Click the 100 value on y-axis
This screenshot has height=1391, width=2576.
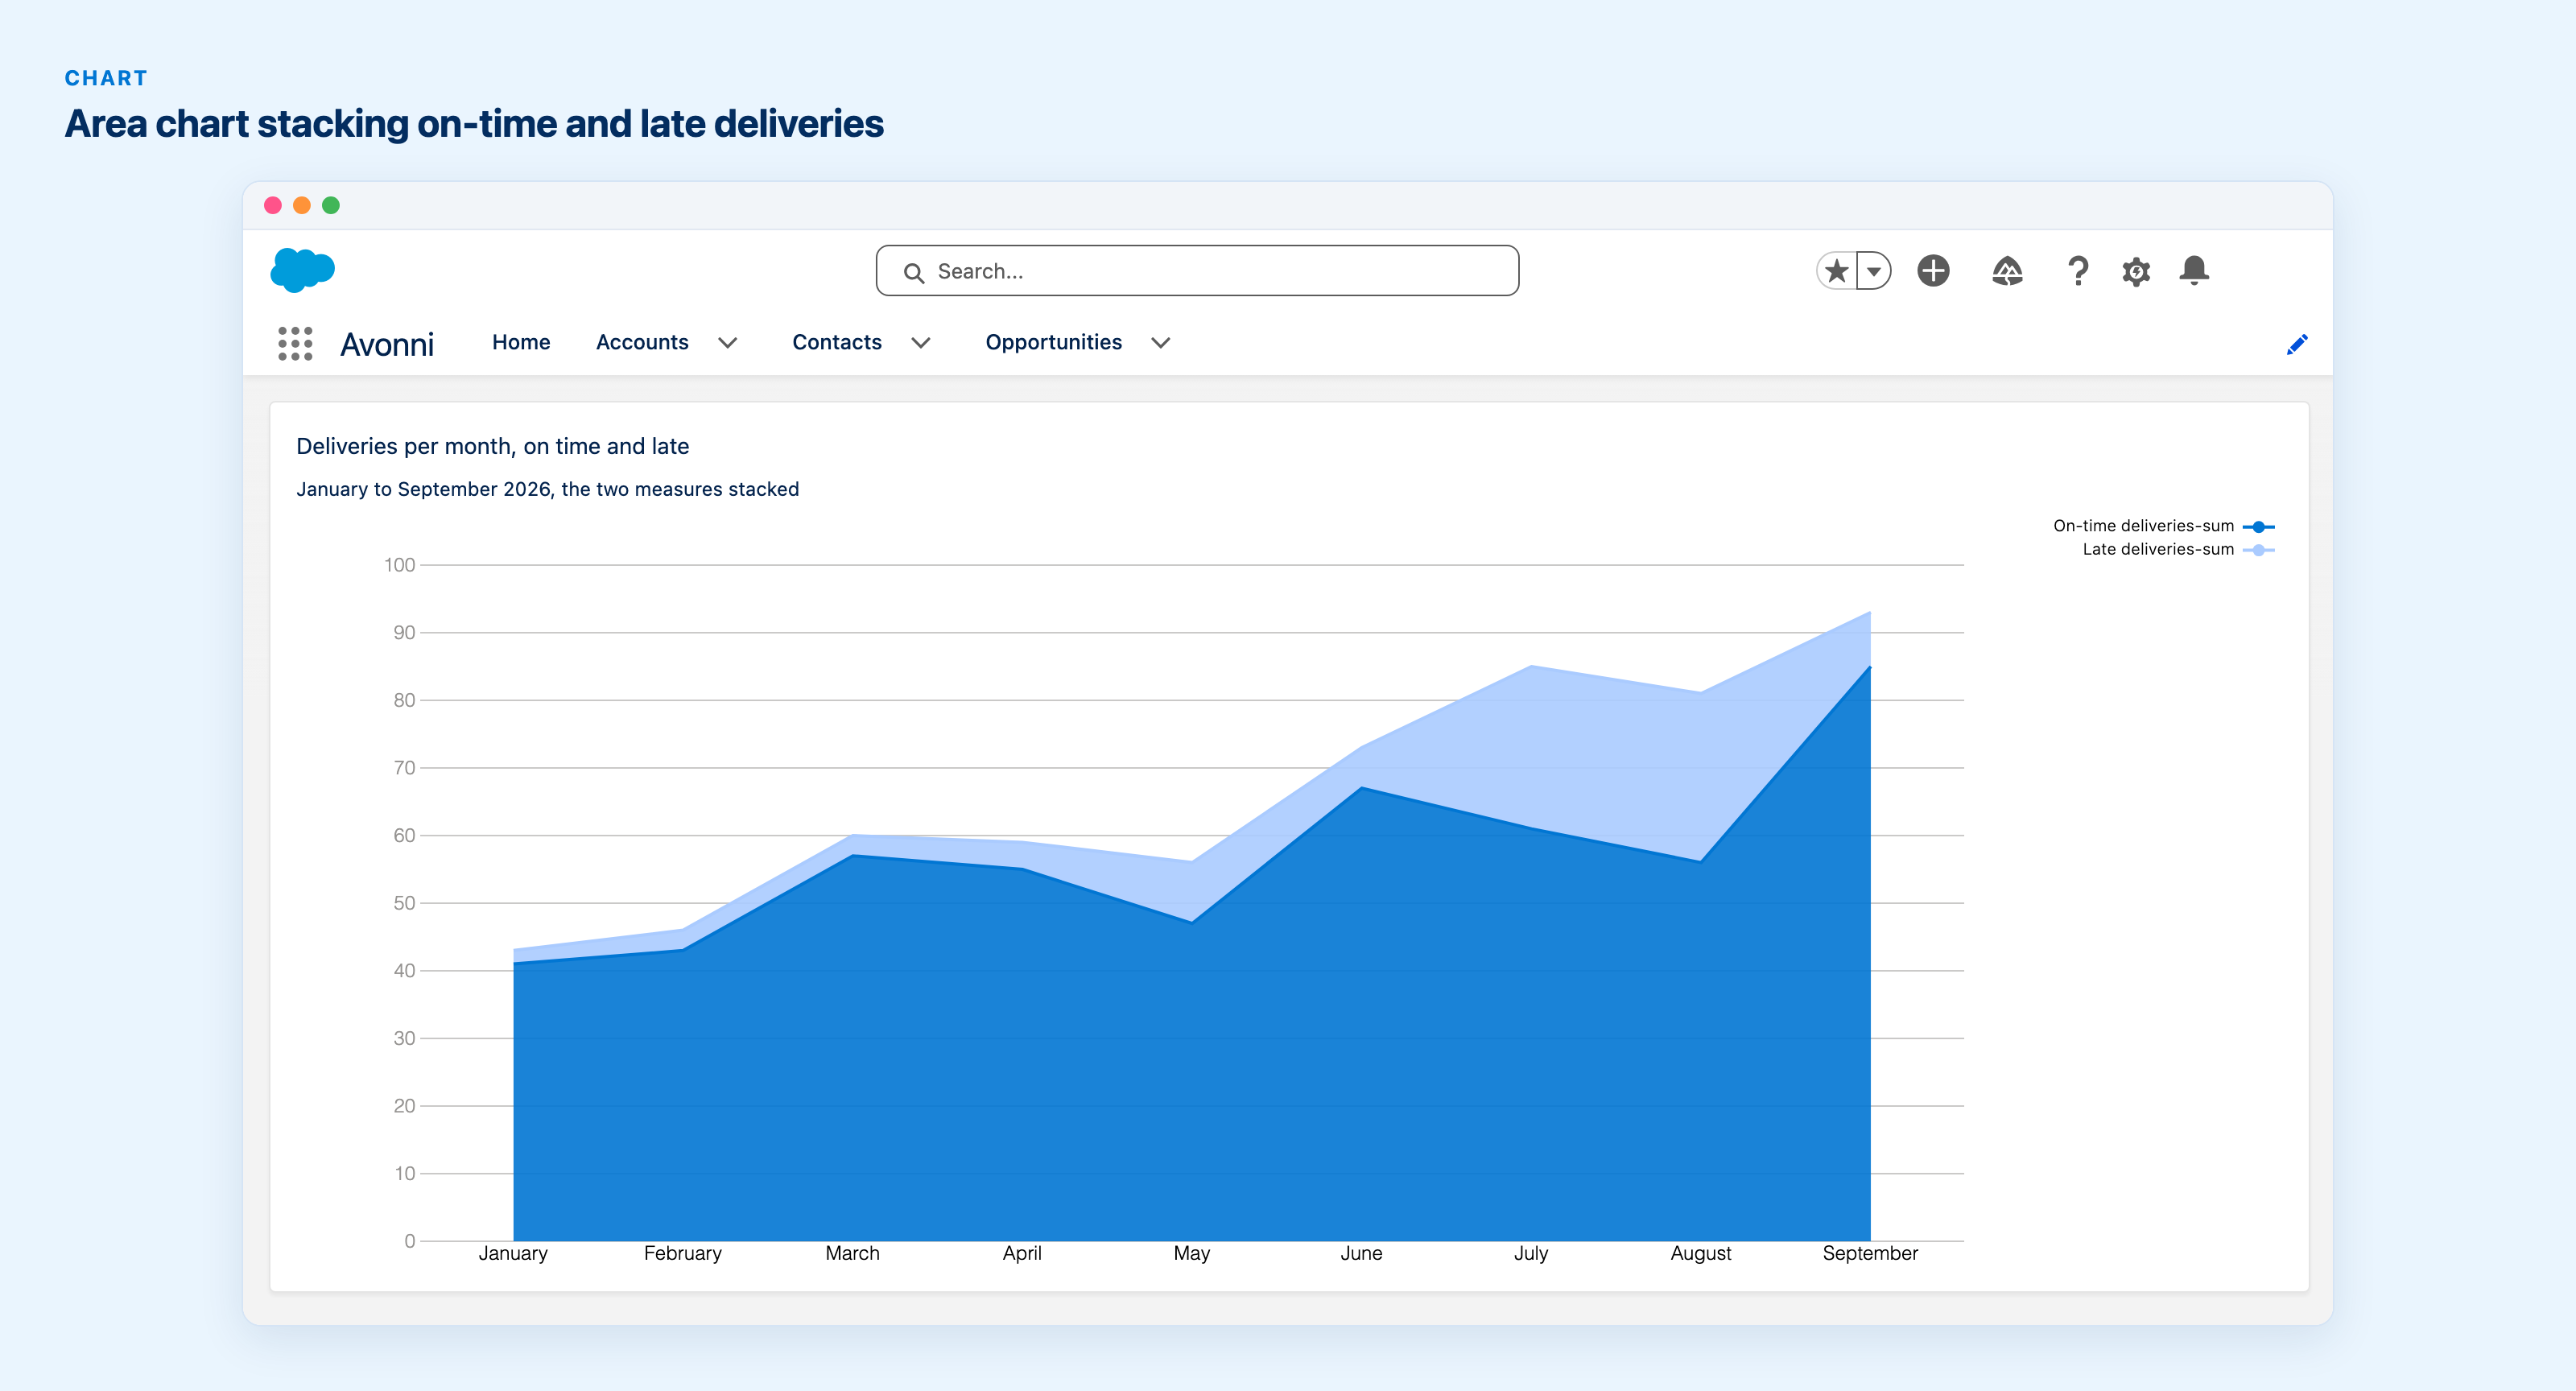coord(399,565)
